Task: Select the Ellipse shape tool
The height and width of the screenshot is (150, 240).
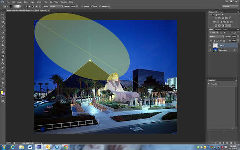Action: (3, 79)
